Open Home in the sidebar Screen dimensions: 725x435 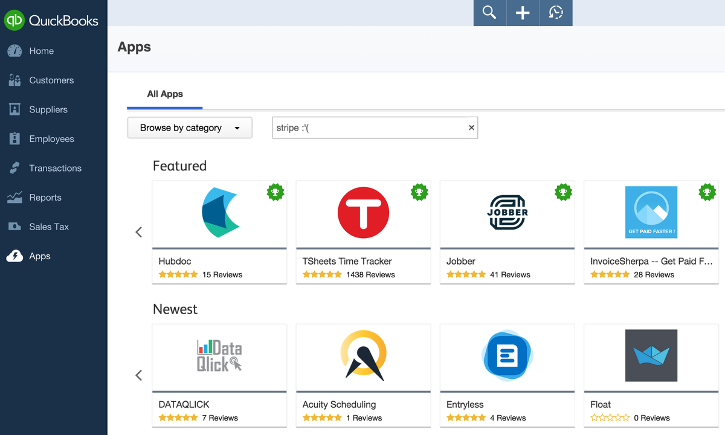pos(41,51)
